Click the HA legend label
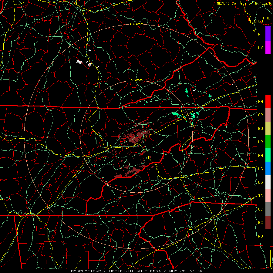Image resolution: width=273 pixels, height=273 pixels. pyautogui.click(x=261, y=102)
